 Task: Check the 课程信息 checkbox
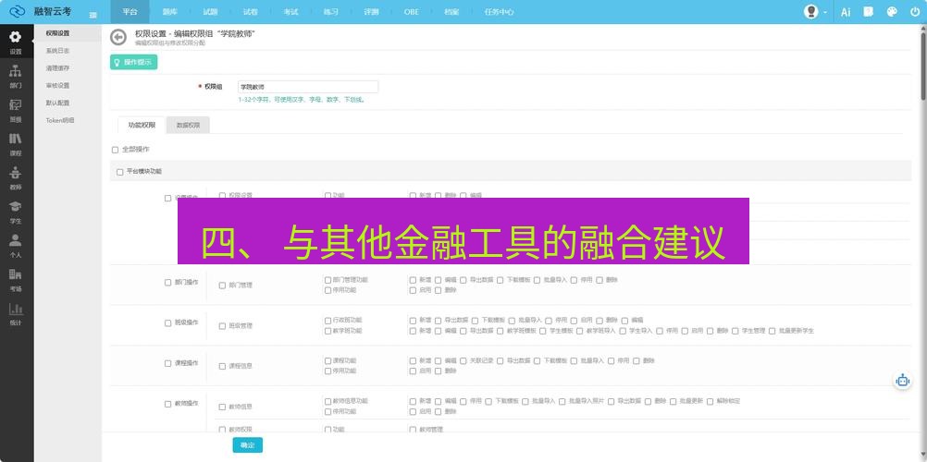[222, 366]
